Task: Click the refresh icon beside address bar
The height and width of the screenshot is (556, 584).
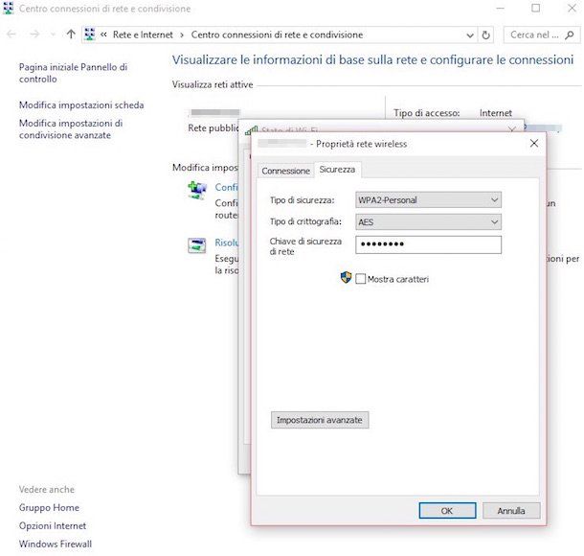Action: click(x=487, y=35)
